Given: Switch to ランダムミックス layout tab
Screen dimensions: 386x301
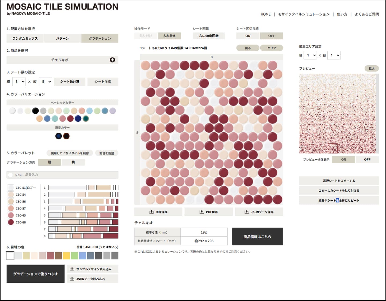Looking at the screenshot, I should click(x=25, y=38).
